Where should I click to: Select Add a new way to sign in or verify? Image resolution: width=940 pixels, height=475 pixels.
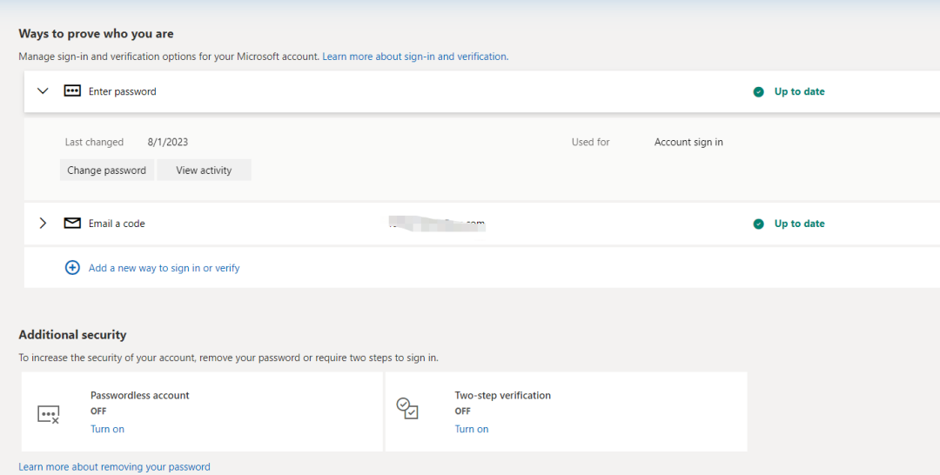[164, 268]
